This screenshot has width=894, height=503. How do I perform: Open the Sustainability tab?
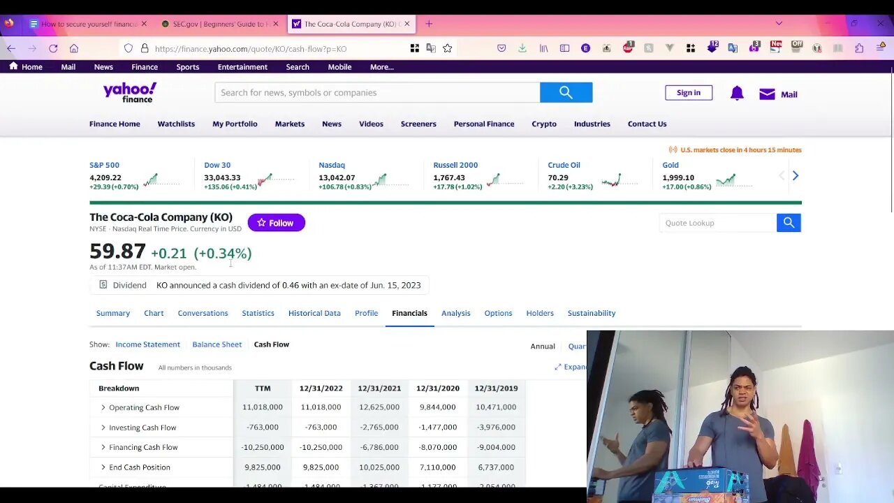click(x=592, y=313)
